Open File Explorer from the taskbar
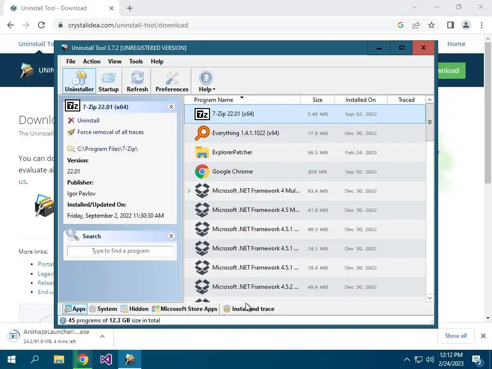The height and width of the screenshot is (369, 492). click(59, 359)
